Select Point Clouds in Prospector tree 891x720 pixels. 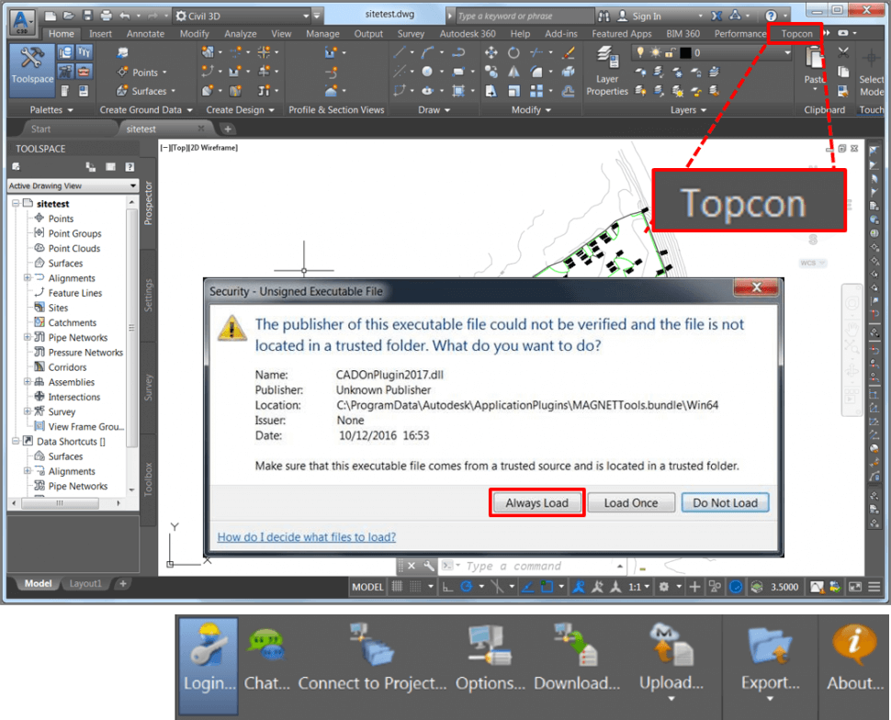(73, 248)
